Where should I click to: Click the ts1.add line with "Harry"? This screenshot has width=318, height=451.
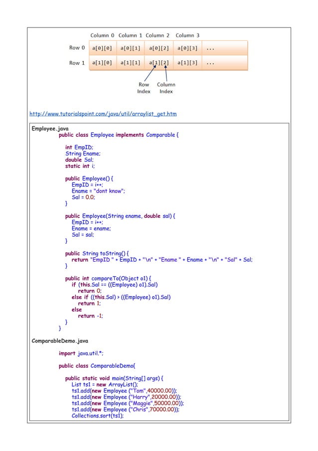(127, 397)
